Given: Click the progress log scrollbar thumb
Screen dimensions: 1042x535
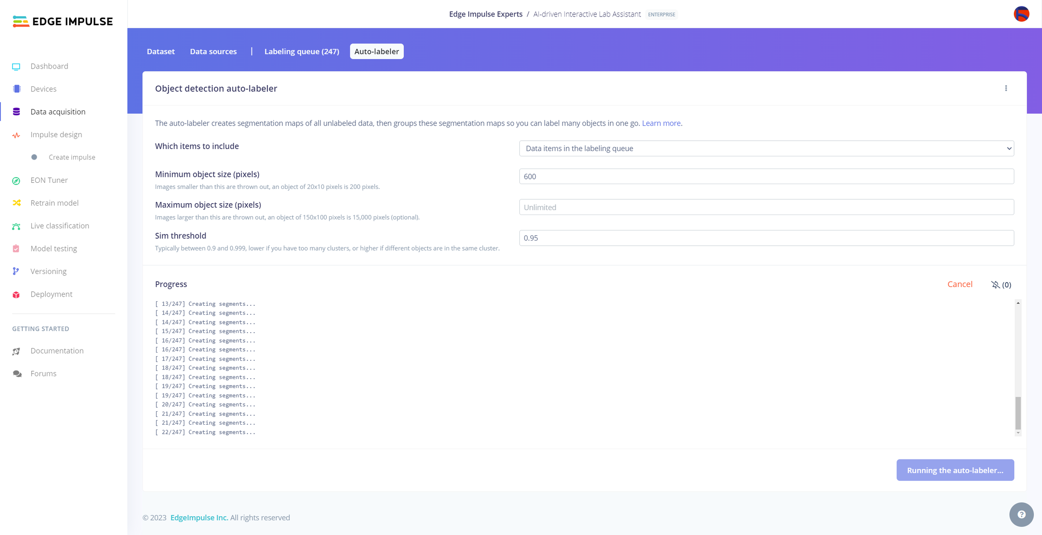Looking at the screenshot, I should (x=1018, y=413).
